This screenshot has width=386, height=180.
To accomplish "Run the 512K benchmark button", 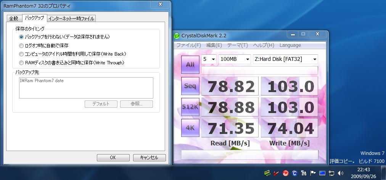I will point(190,107).
